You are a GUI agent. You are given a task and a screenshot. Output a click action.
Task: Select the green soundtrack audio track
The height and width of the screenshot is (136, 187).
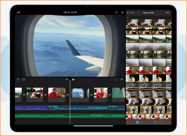coord(70,116)
